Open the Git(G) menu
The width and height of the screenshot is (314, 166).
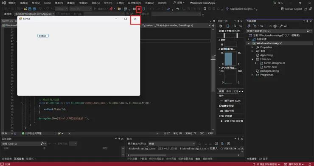(x=48, y=3)
